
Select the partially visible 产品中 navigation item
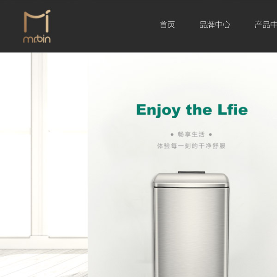[x=266, y=24]
